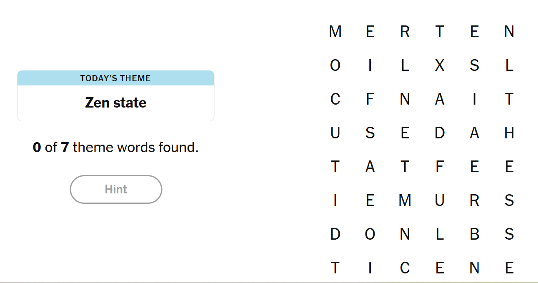Select the H ending the fourth row

point(509,133)
